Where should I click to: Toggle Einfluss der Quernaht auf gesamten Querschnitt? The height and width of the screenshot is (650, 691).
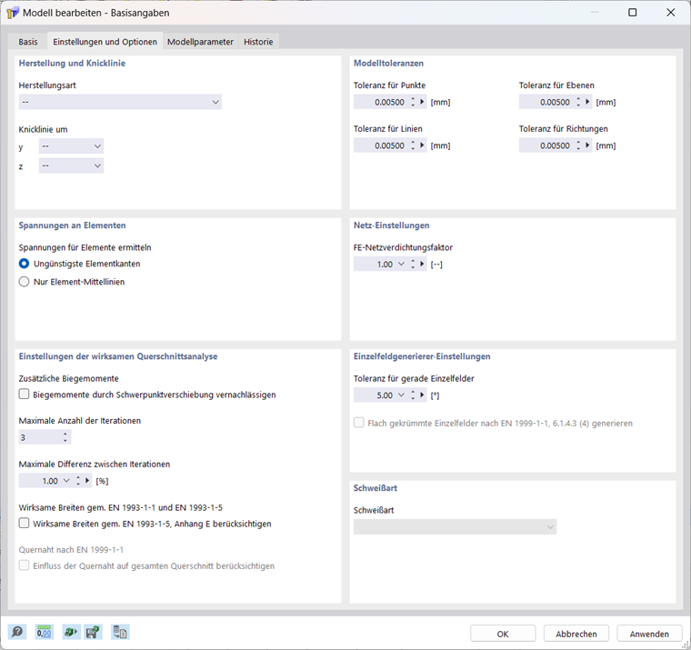24,565
